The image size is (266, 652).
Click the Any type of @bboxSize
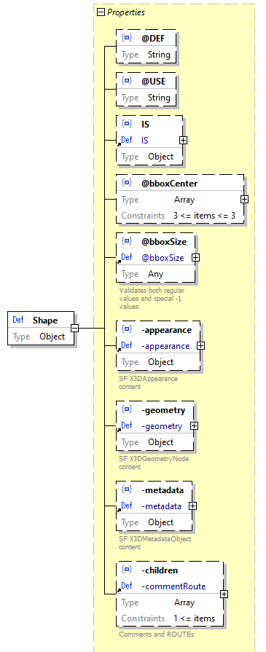tap(156, 274)
